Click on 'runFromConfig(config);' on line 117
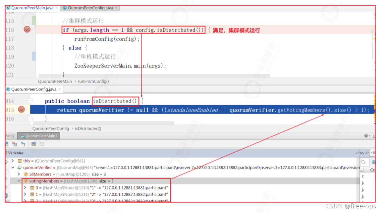Image resolution: width=381 pixels, height=213 pixels. point(107,39)
